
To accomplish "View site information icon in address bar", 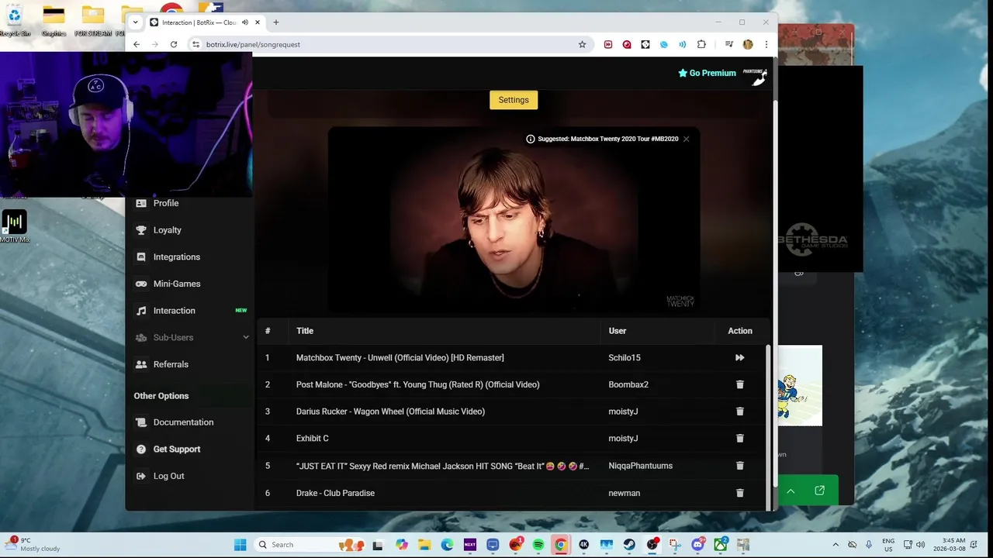I will click(x=195, y=44).
